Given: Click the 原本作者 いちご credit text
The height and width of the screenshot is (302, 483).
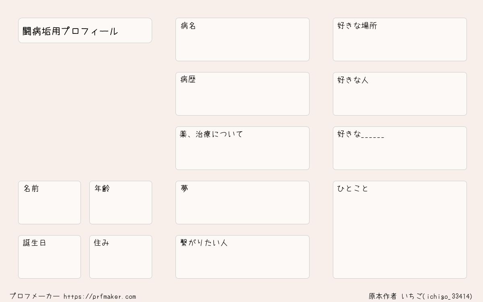Looking at the screenshot, I should [395, 296].
